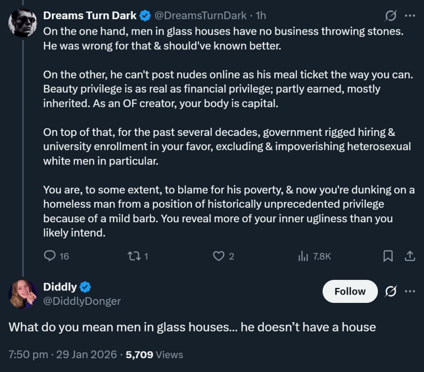Open the 7:50 pm 29 Jan 2026 timestamp
This screenshot has height=372, width=424.
[x=62, y=355]
